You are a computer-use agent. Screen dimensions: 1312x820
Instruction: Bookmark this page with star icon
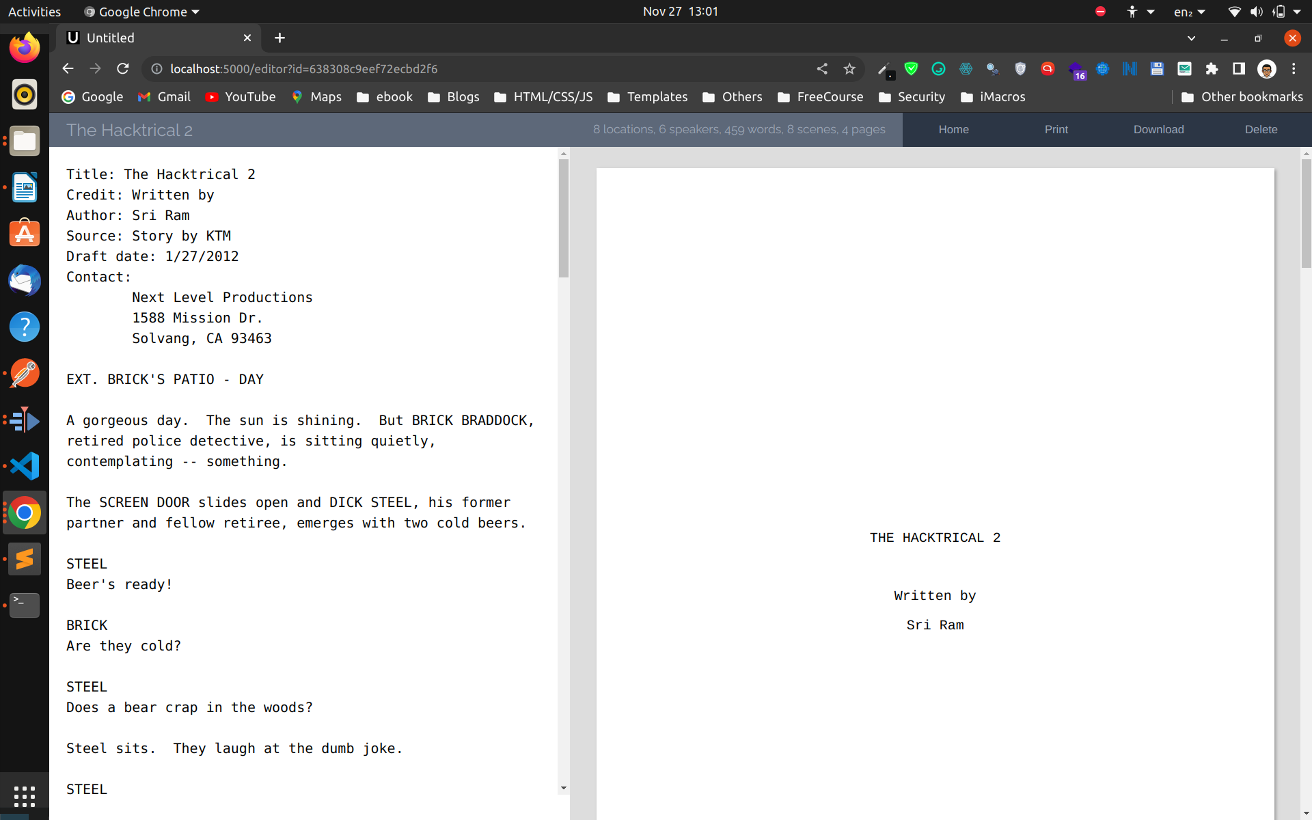point(849,68)
